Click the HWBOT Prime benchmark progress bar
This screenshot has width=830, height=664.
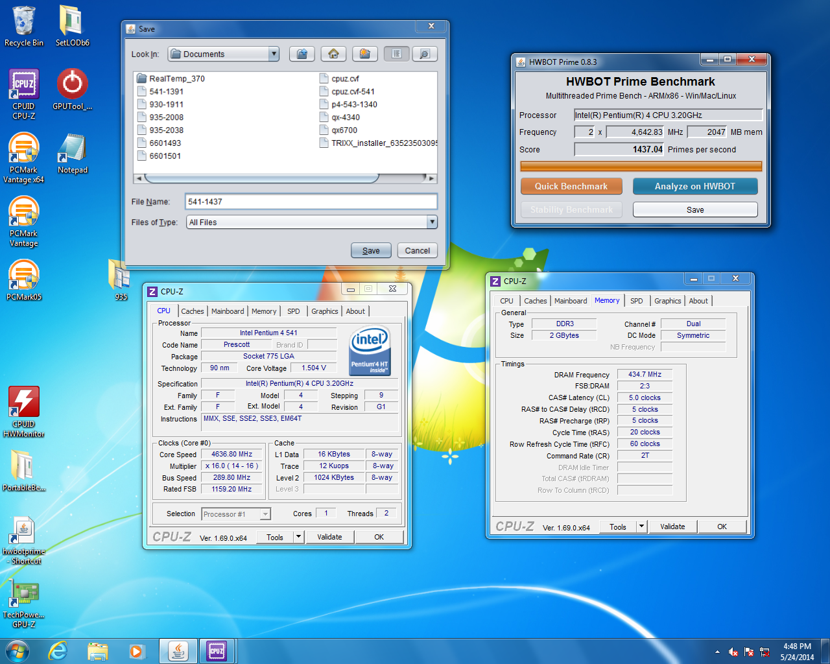[641, 167]
